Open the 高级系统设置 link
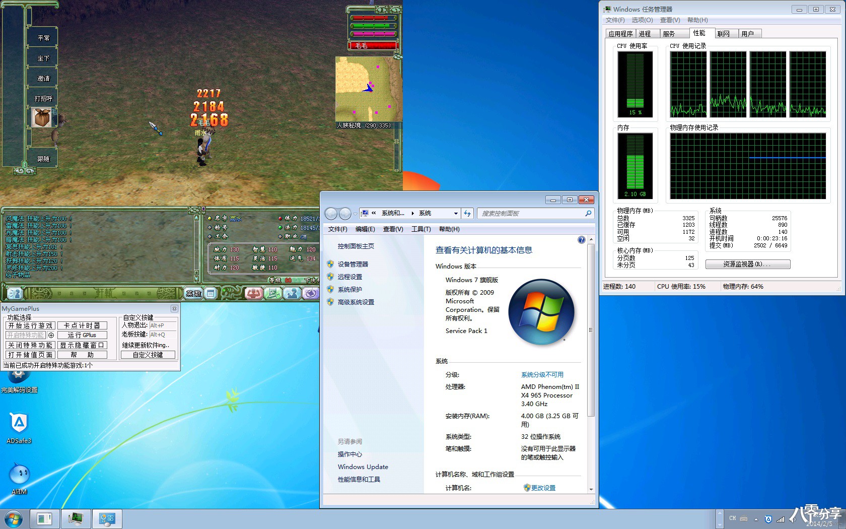Image resolution: width=846 pixels, height=529 pixels. [356, 302]
